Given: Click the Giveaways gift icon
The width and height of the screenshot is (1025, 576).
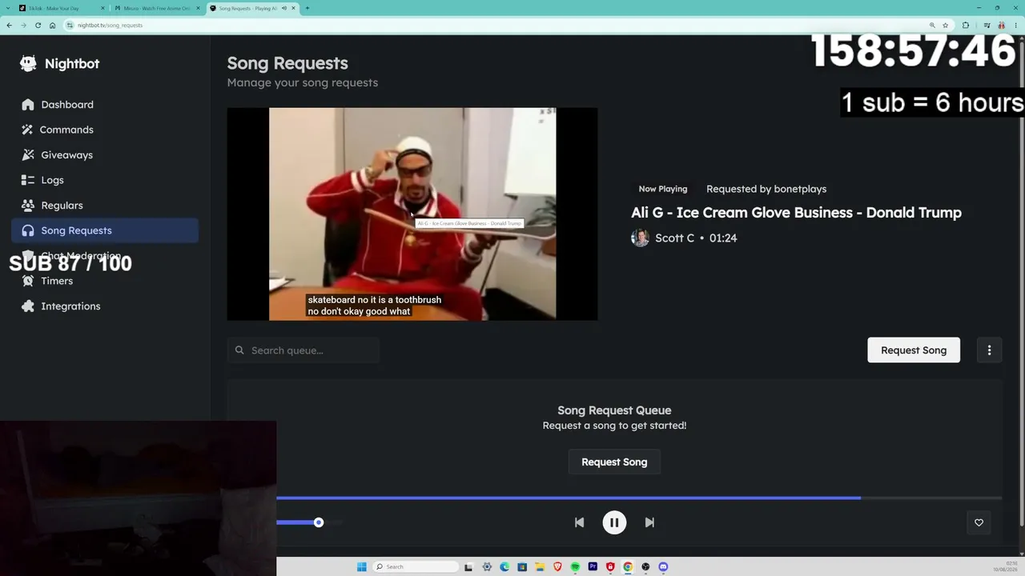Looking at the screenshot, I should 28,155.
